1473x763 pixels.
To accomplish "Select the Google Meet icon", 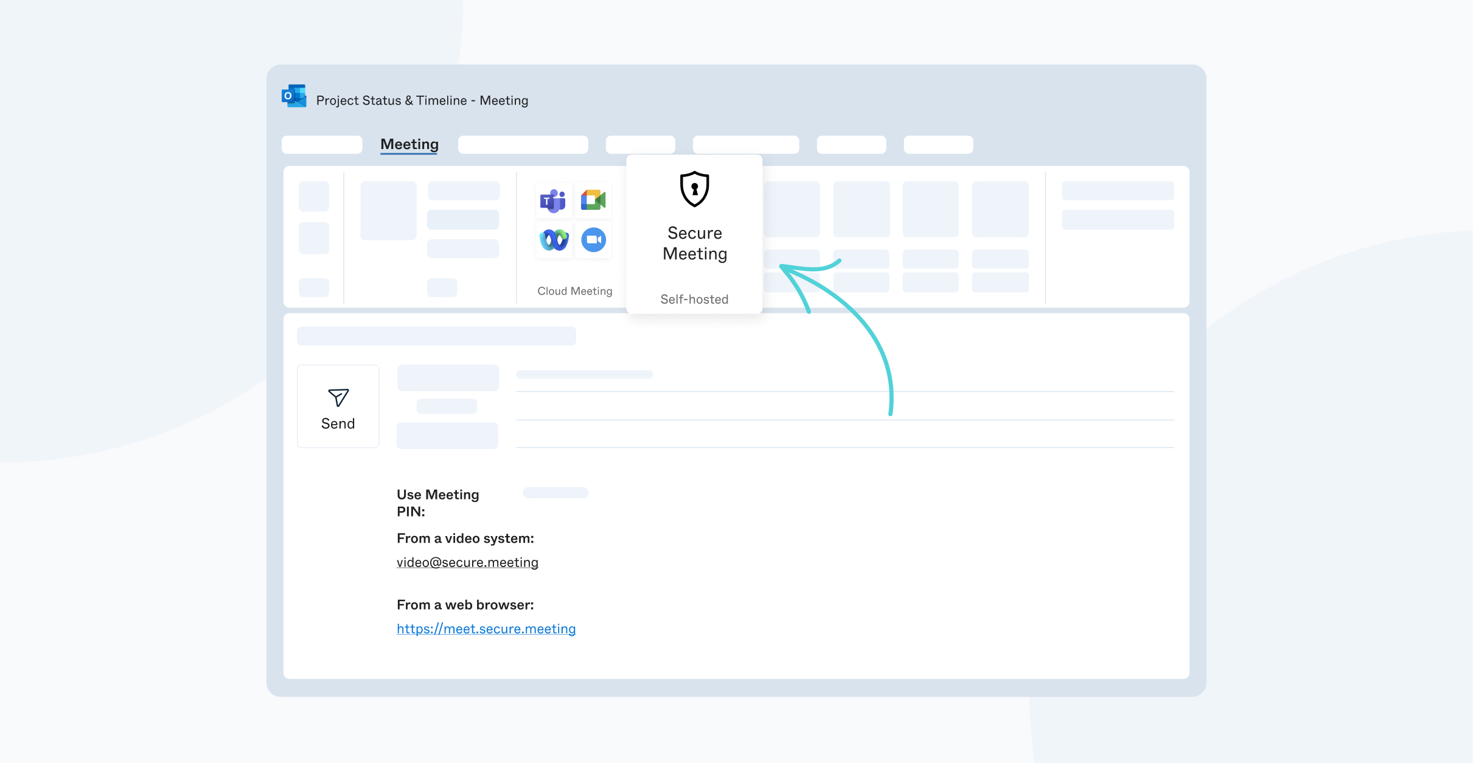I will click(593, 200).
